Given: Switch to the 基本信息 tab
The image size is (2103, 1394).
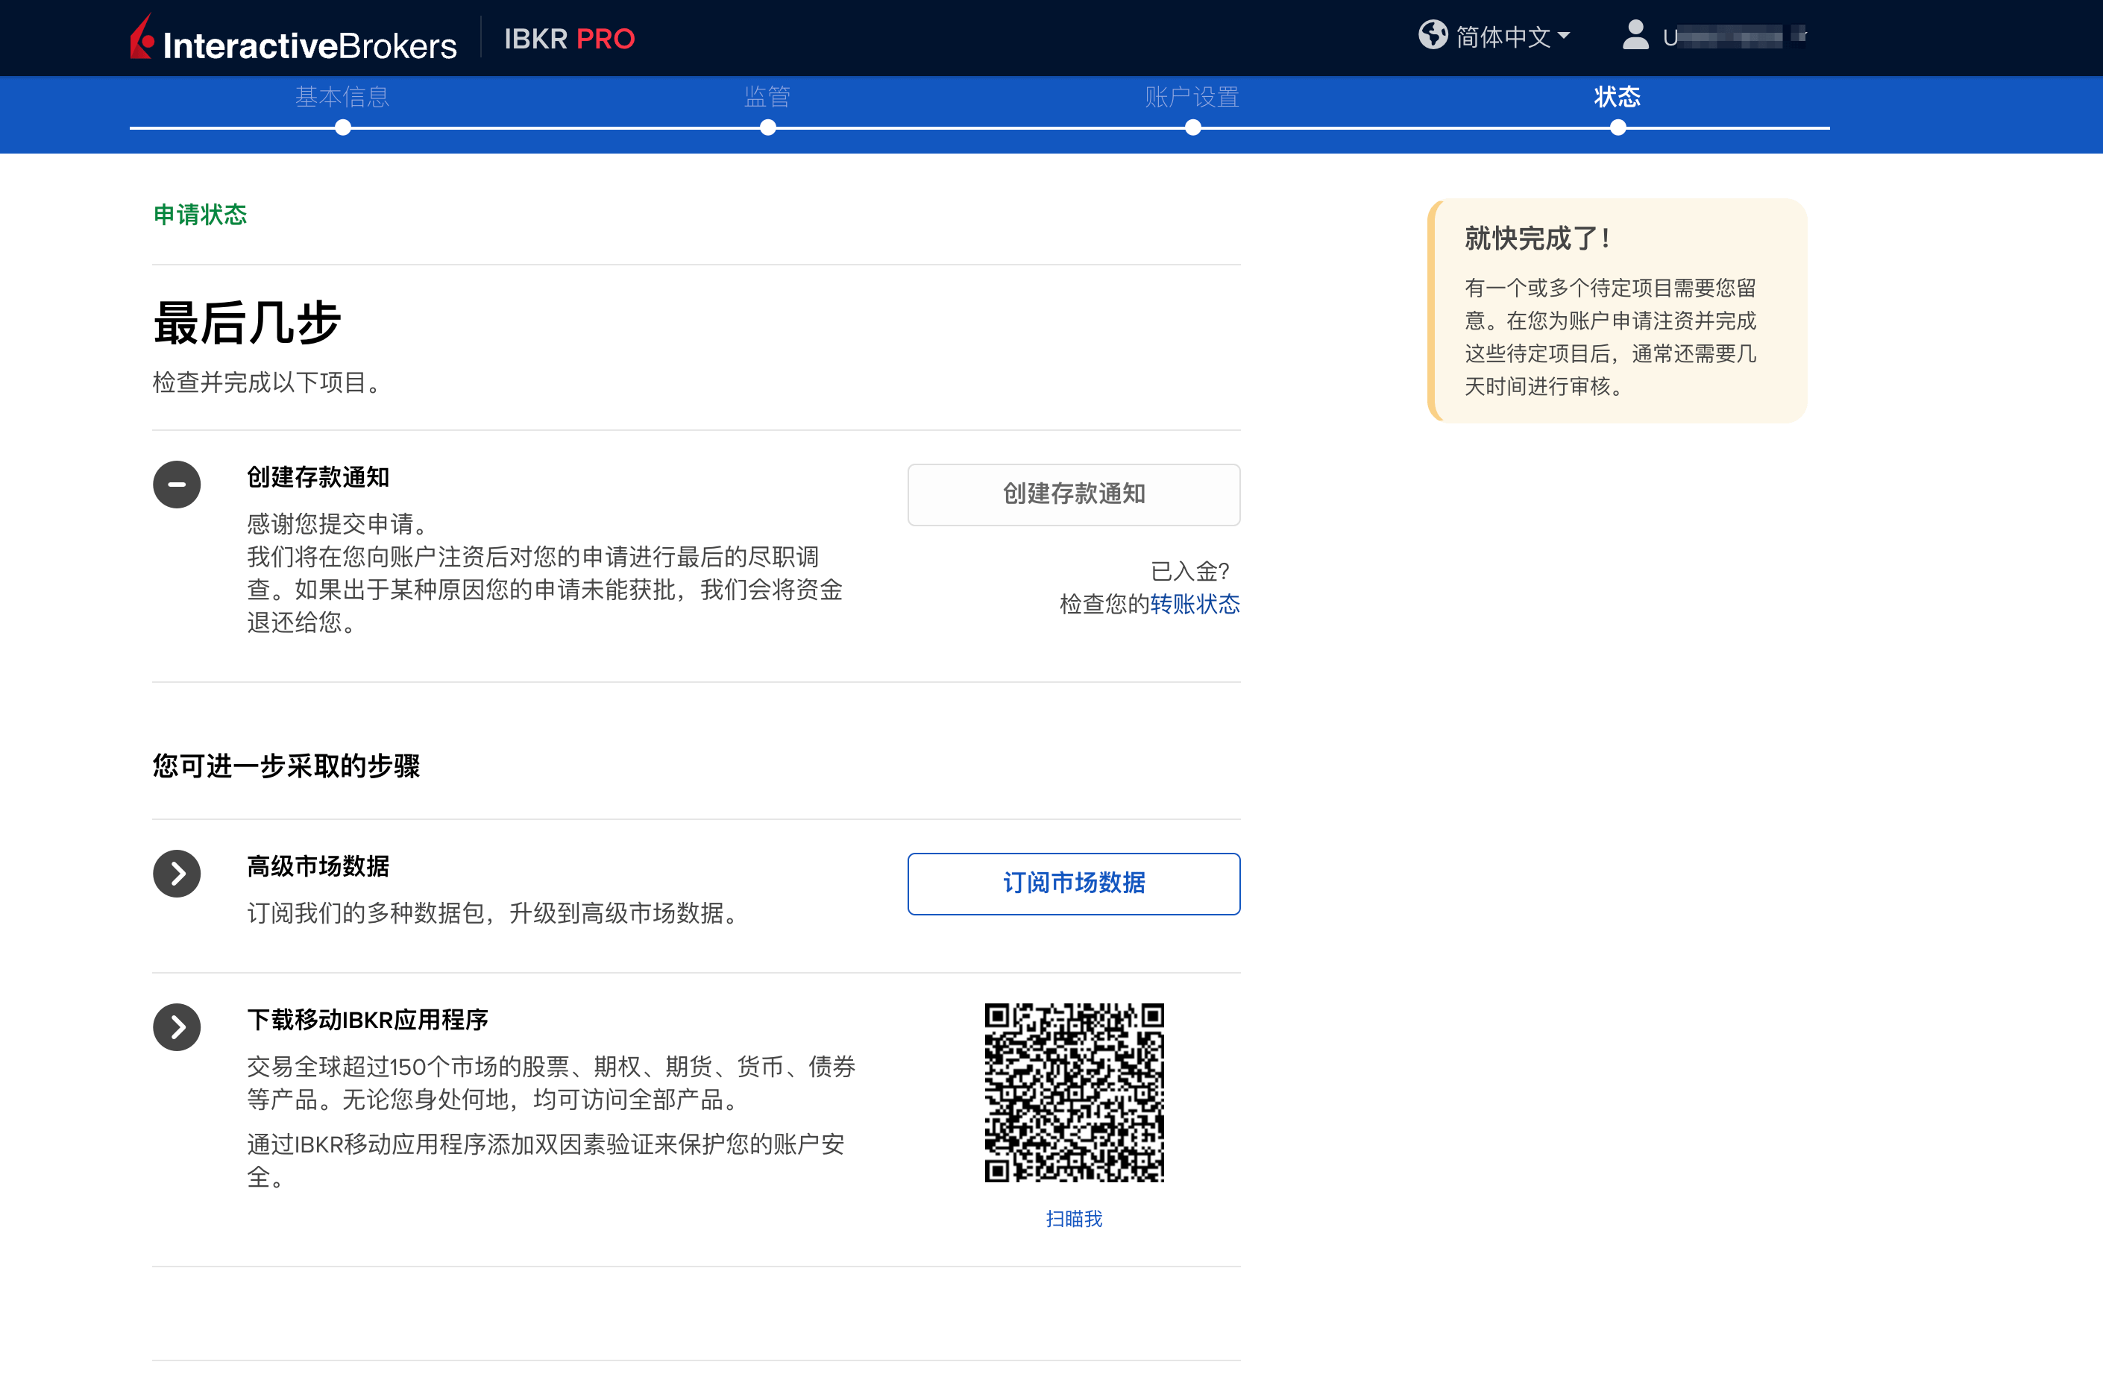Looking at the screenshot, I should click(342, 98).
